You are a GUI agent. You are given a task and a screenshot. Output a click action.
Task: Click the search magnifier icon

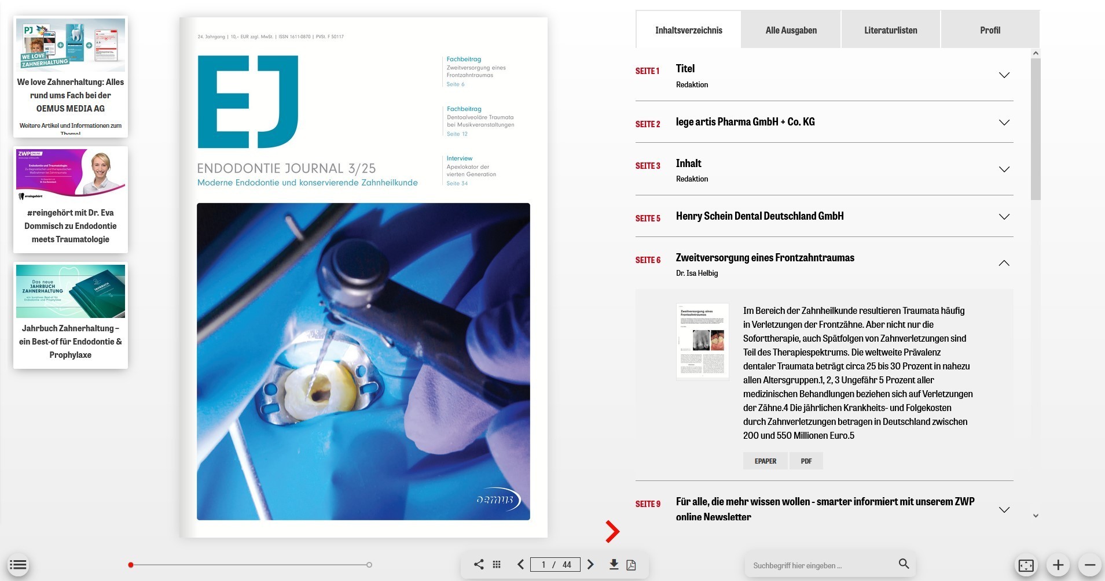tap(904, 564)
